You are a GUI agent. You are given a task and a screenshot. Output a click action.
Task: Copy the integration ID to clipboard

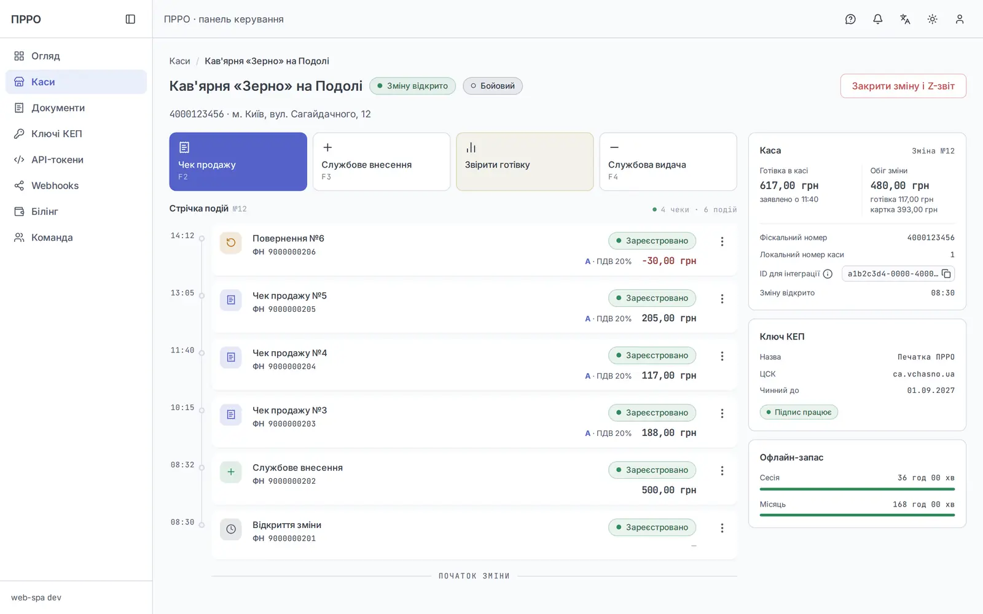coord(946,274)
